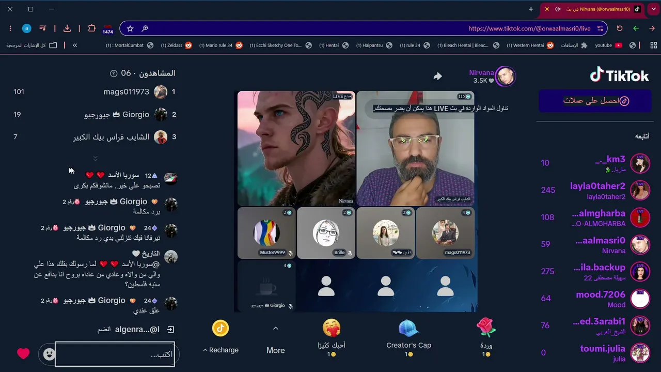The image size is (661, 372).
Task: Open layla0taher2 live channel
Action: [x=594, y=190]
